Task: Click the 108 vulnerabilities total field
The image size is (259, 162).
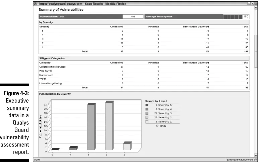Action: coord(133,16)
